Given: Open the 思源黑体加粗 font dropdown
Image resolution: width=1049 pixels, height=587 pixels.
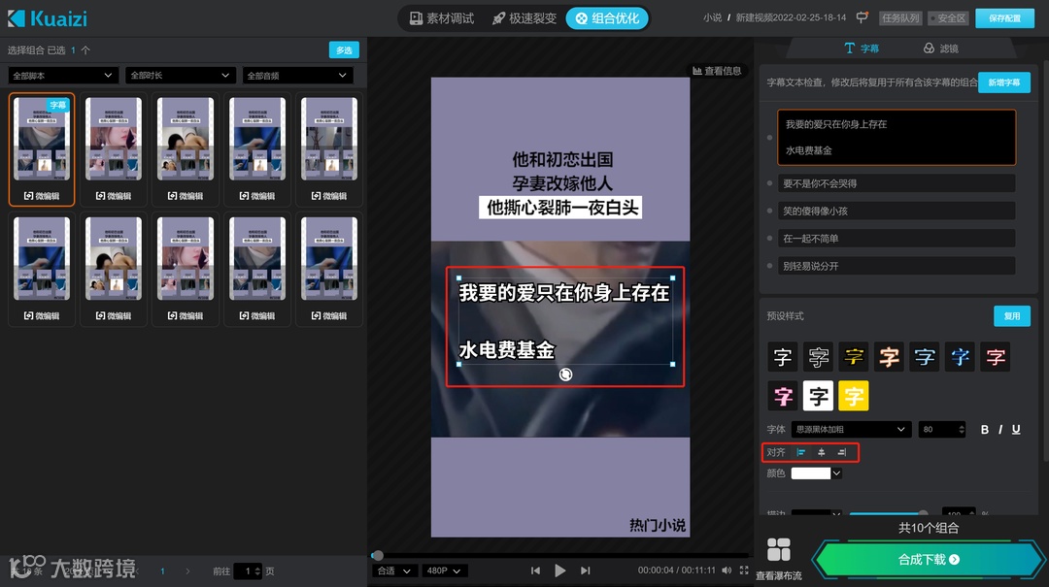Looking at the screenshot, I should (850, 429).
